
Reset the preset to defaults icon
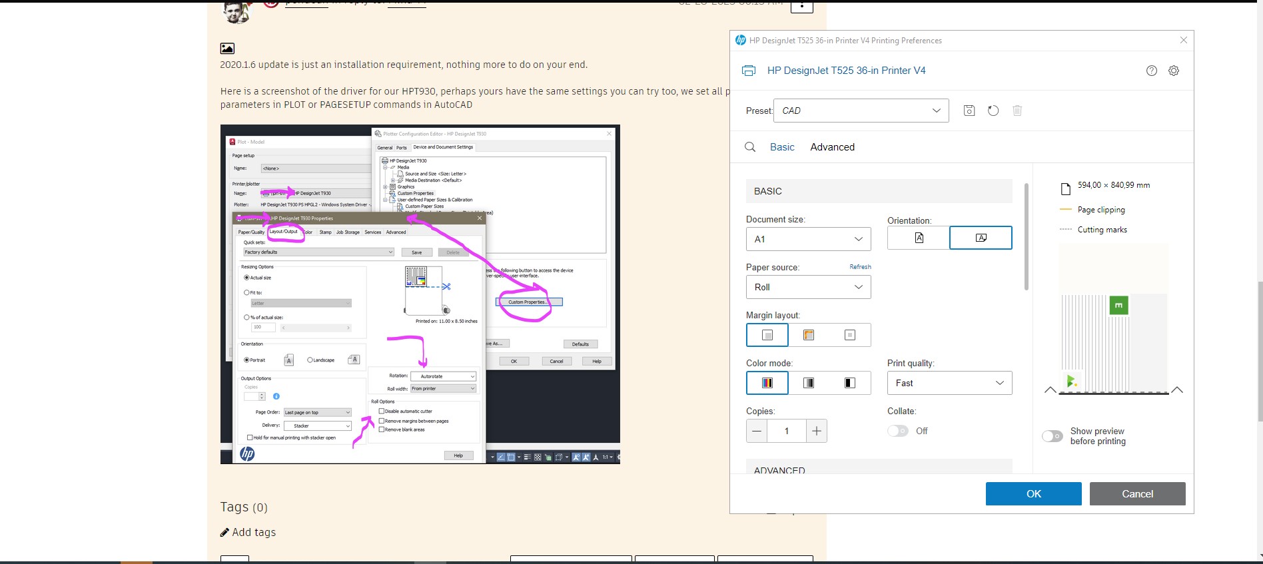[993, 111]
